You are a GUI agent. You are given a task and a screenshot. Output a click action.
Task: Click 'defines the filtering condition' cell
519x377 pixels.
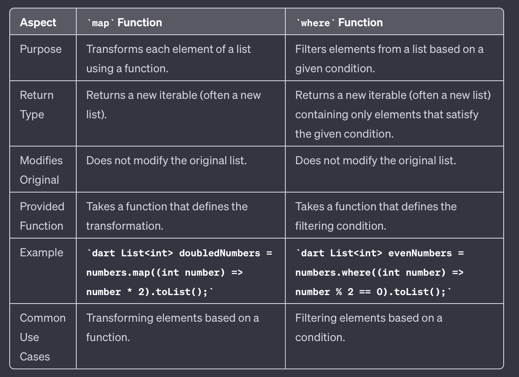click(x=376, y=216)
